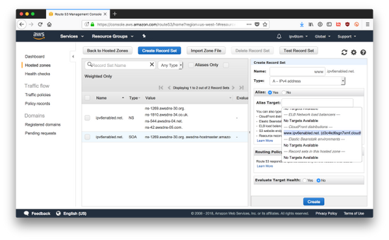This screenshot has height=240, width=389.
Task: Go to browser home page icon
Action: (x=49, y=24)
